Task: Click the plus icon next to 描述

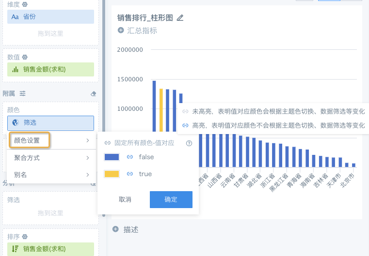Action: pyautogui.click(x=115, y=229)
